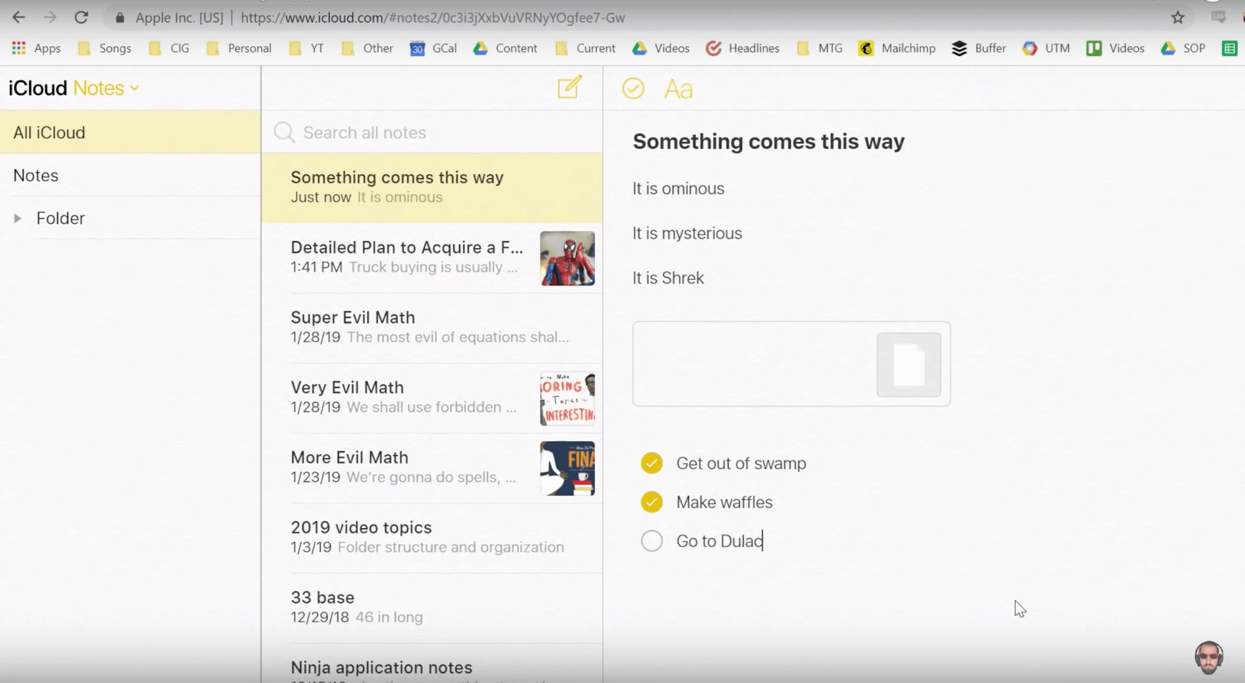This screenshot has width=1245, height=683.
Task: Select the All iCloud notes section
Action: coord(49,133)
